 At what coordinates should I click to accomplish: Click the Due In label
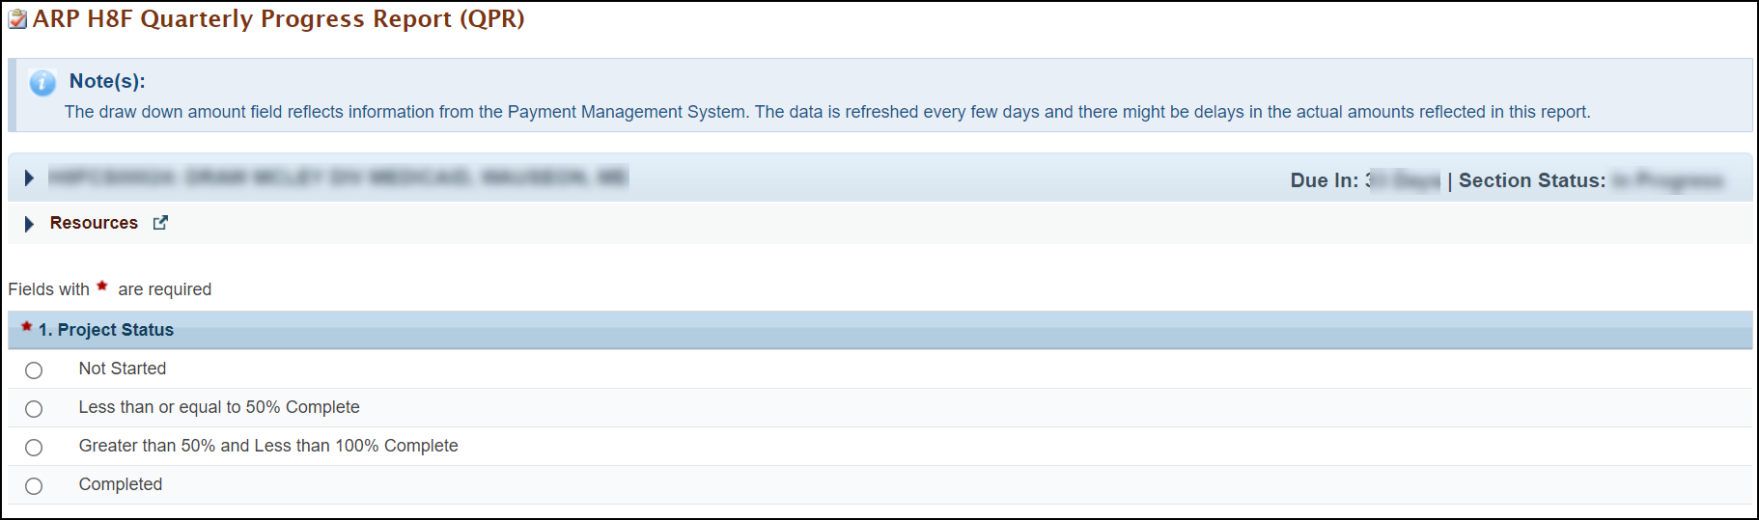[1325, 180]
